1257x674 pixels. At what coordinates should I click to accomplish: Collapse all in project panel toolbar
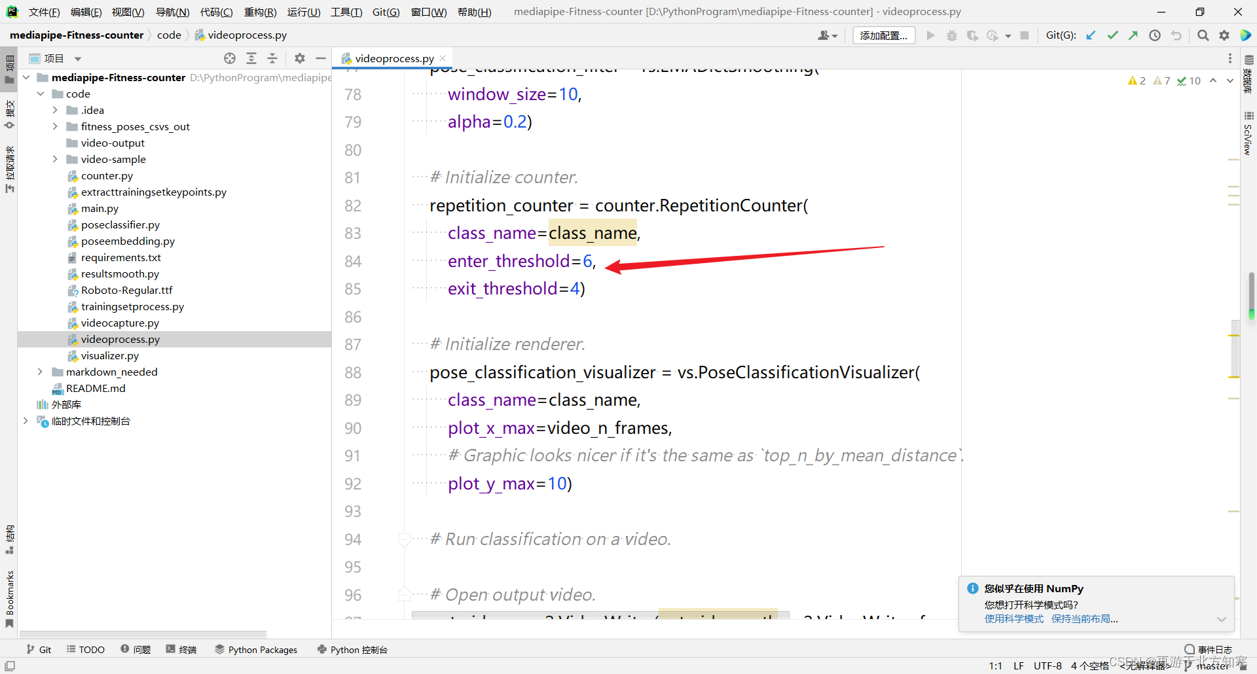(272, 58)
